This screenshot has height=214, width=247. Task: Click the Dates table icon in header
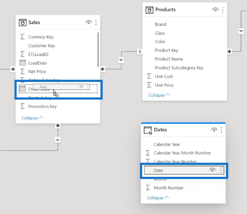[x=148, y=130]
